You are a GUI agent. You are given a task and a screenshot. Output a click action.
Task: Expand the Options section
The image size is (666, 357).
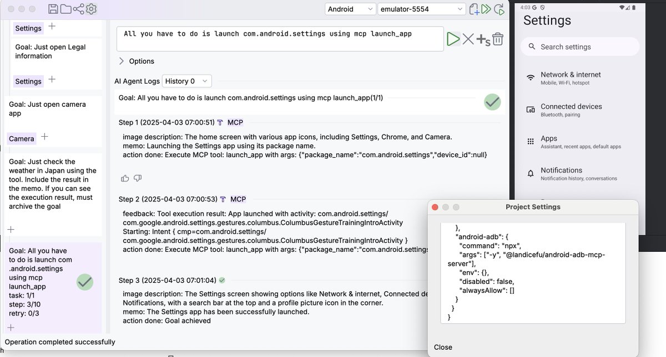pyautogui.click(x=137, y=61)
